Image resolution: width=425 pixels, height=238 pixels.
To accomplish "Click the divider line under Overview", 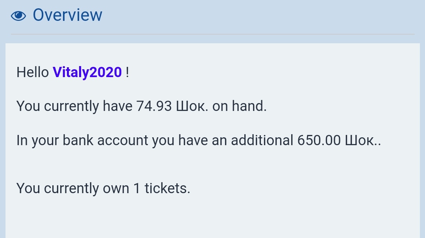I will [x=213, y=34].
